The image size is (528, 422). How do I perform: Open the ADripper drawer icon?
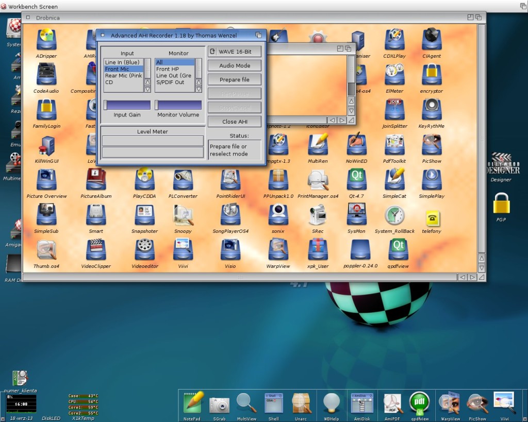(x=46, y=40)
